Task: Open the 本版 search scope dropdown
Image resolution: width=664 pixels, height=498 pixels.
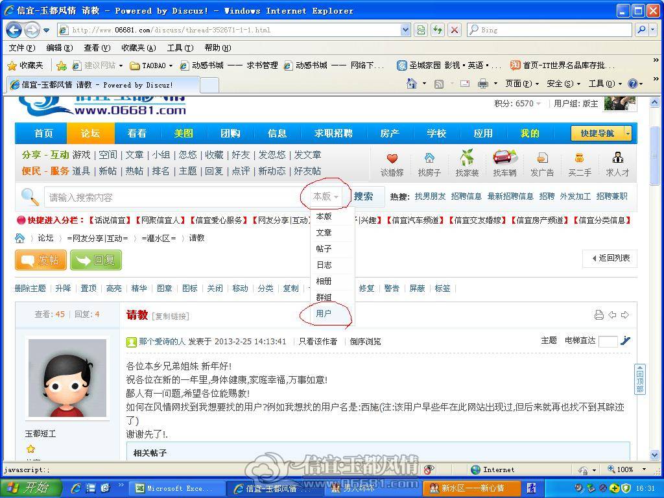Action: pyautogui.click(x=326, y=196)
